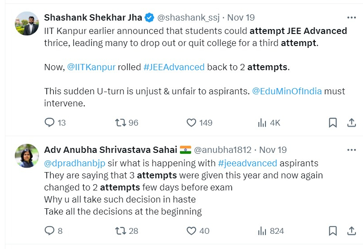Open the @IITKanpur mention link

point(91,67)
